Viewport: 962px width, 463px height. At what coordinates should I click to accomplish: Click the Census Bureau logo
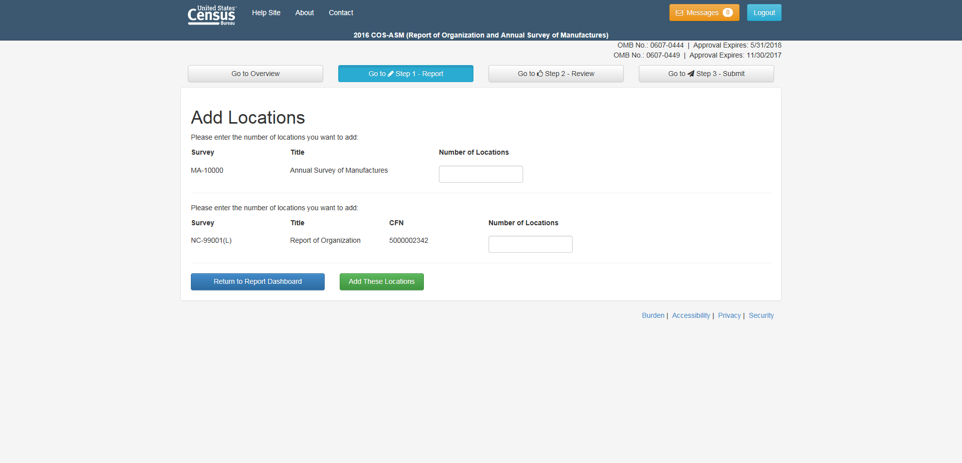point(211,15)
